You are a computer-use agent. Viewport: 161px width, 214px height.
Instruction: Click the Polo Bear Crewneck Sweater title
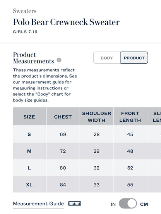tap(66, 22)
